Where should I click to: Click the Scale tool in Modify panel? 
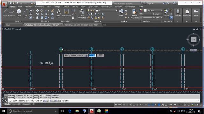tap(42, 18)
